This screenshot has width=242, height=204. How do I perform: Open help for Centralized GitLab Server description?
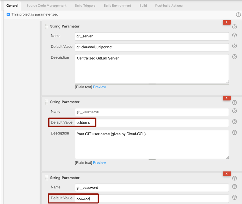coord(234,57)
